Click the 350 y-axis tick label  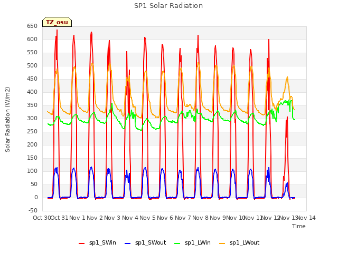[32, 105]
